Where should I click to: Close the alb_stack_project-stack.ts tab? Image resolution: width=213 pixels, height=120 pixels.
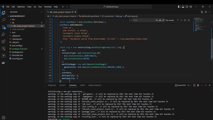click(x=76, y=12)
